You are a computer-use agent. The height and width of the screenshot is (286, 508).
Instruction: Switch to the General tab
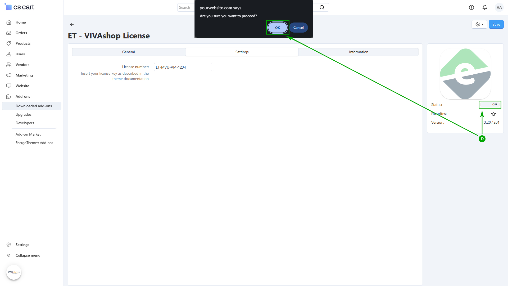click(x=129, y=52)
